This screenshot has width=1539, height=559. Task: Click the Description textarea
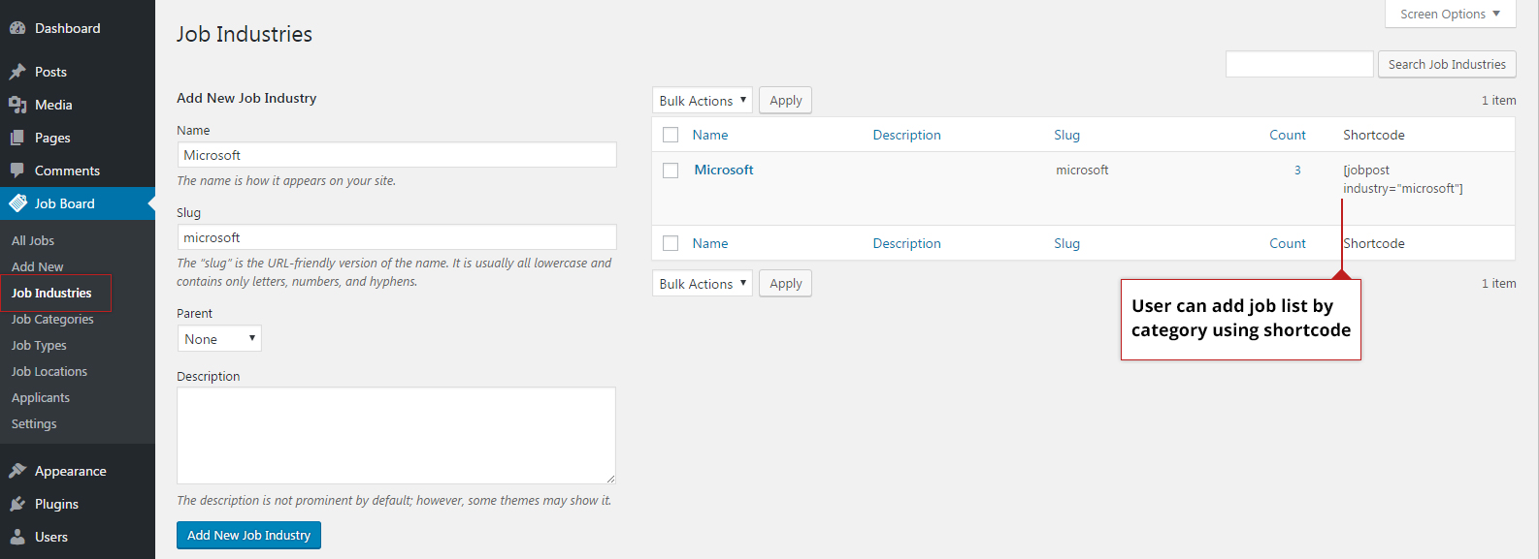396,436
